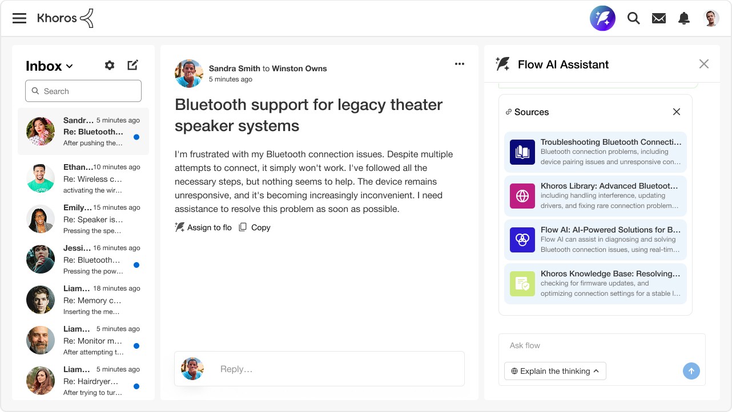Copy the message text
The width and height of the screenshot is (732, 412).
(255, 227)
